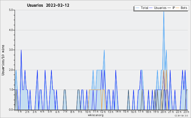191x118 pixels.
Task: Click the 5.0 y-axis label
Action: pos(11,10)
